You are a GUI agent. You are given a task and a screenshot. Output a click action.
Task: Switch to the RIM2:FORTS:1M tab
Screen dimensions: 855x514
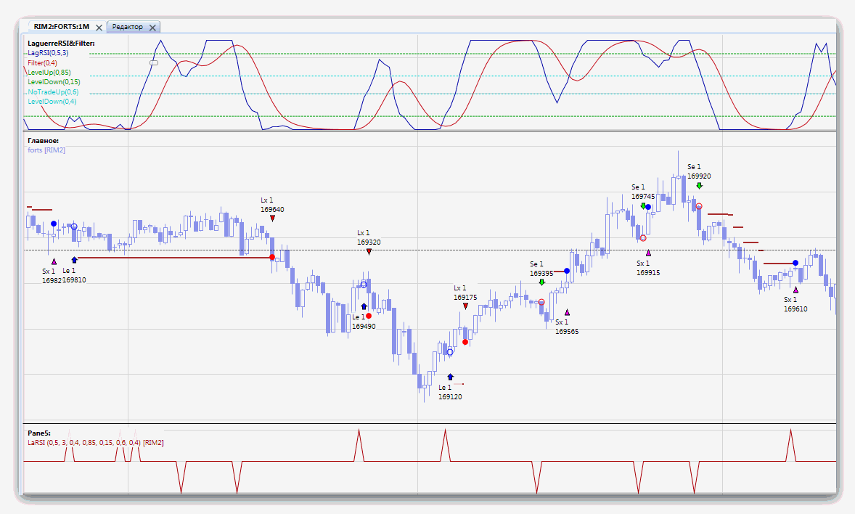[x=61, y=27]
